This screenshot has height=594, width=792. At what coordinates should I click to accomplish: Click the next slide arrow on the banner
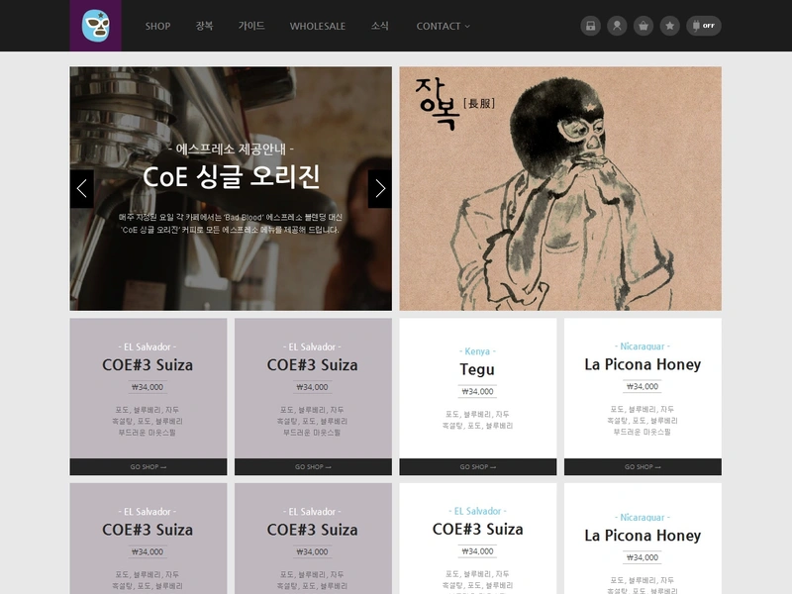coord(380,188)
